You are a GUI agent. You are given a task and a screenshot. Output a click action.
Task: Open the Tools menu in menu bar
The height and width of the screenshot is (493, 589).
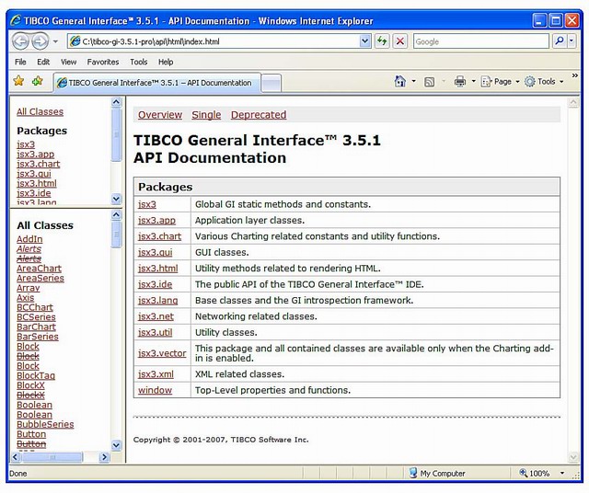pos(139,62)
